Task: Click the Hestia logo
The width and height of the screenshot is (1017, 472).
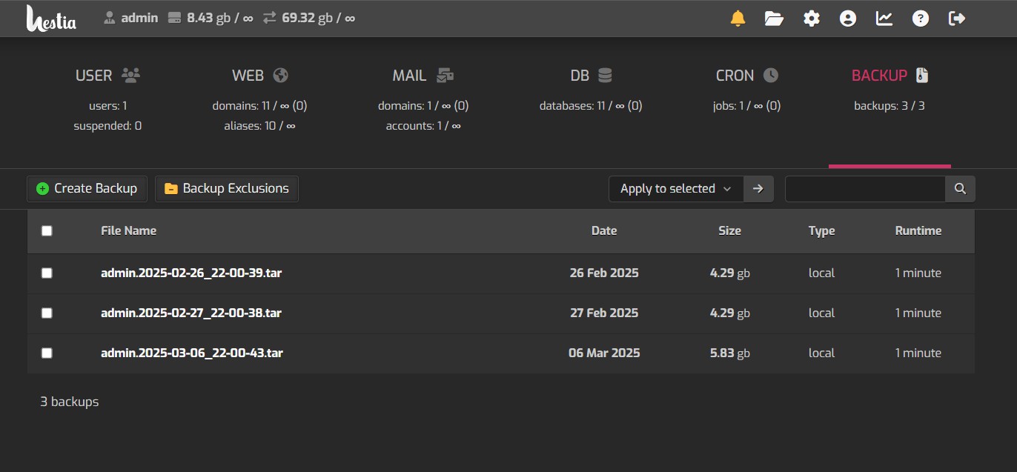Action: (50, 19)
